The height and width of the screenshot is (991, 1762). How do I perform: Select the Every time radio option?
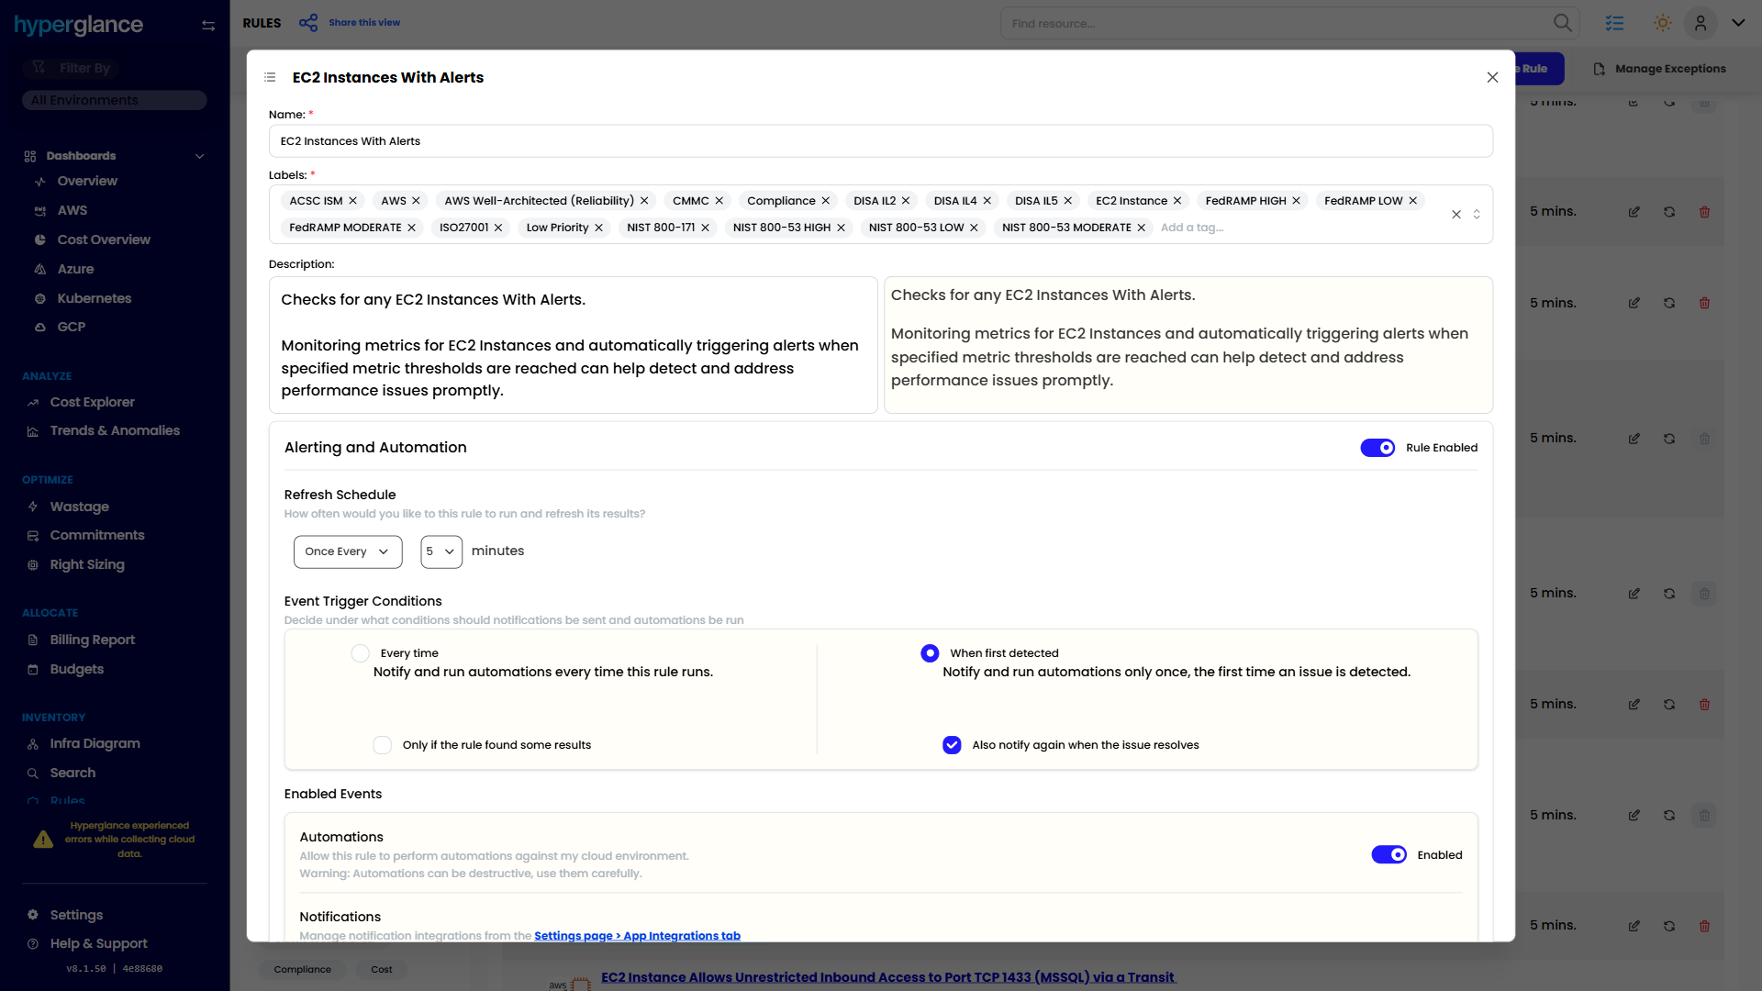coord(360,653)
